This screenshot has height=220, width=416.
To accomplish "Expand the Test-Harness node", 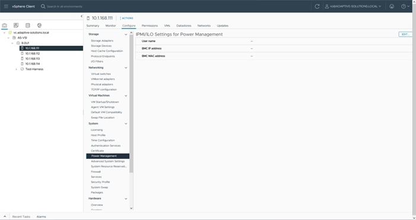I will (x=16, y=69).
